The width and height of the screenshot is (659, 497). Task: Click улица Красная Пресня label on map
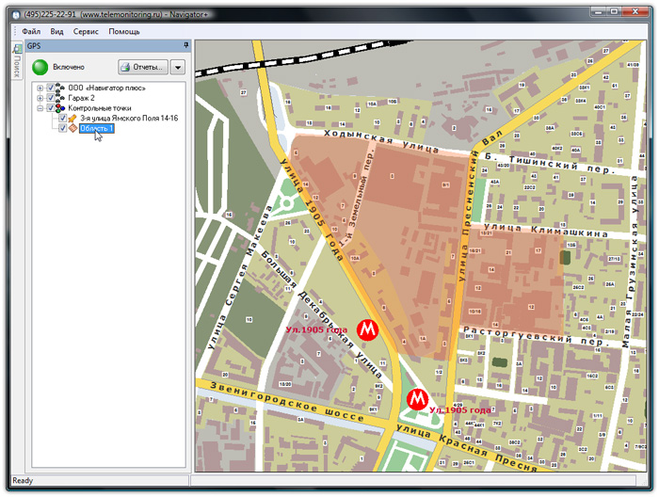(x=467, y=448)
